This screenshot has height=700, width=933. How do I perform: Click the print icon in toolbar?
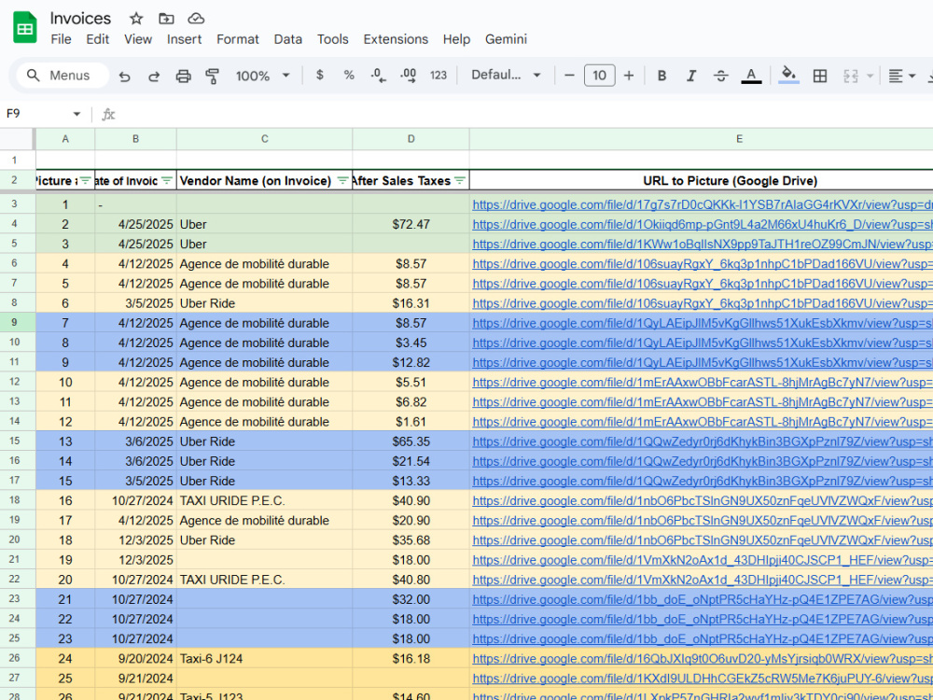point(183,76)
